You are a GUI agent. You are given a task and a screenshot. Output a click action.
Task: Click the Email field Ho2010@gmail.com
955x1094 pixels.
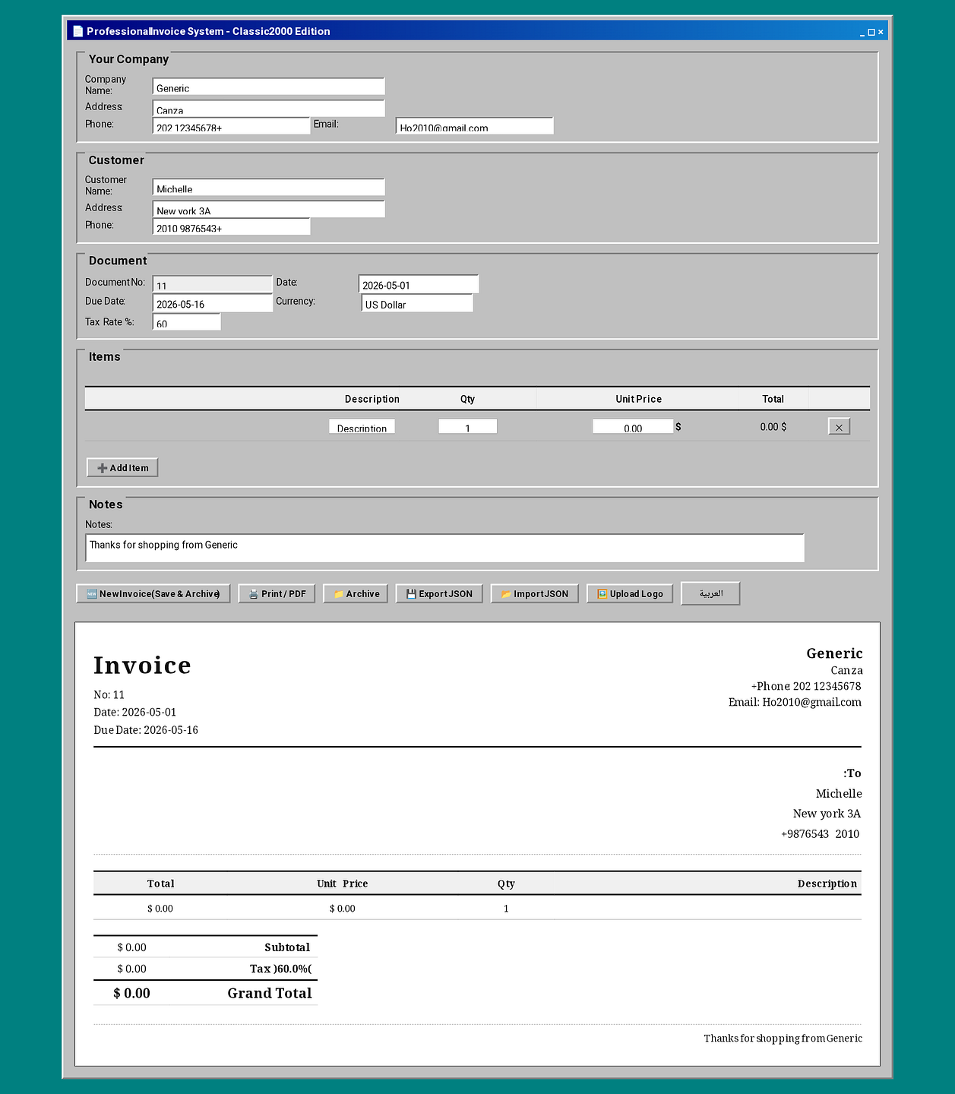click(x=475, y=126)
